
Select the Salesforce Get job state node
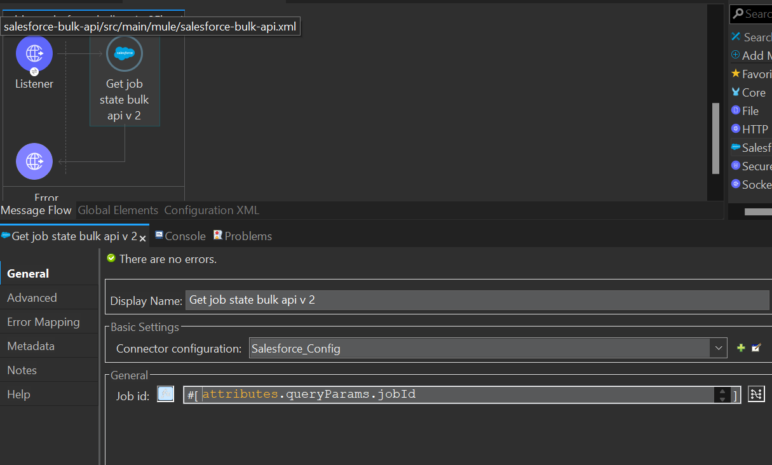click(x=125, y=55)
